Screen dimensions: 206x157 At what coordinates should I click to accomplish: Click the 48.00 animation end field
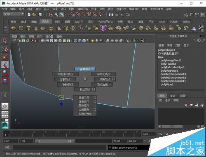pyautogui.click(x=136, y=141)
